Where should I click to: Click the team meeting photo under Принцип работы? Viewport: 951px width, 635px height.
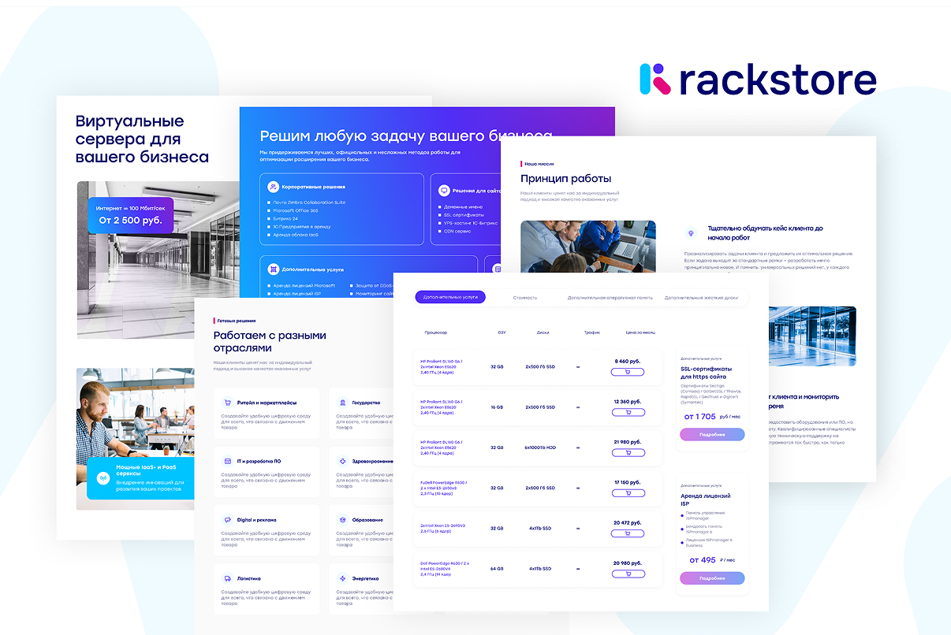587,246
